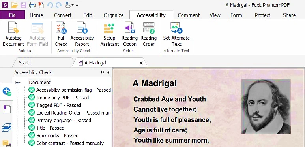Switch to the Home ribbon tab
The image size is (305, 147).
click(x=36, y=15)
